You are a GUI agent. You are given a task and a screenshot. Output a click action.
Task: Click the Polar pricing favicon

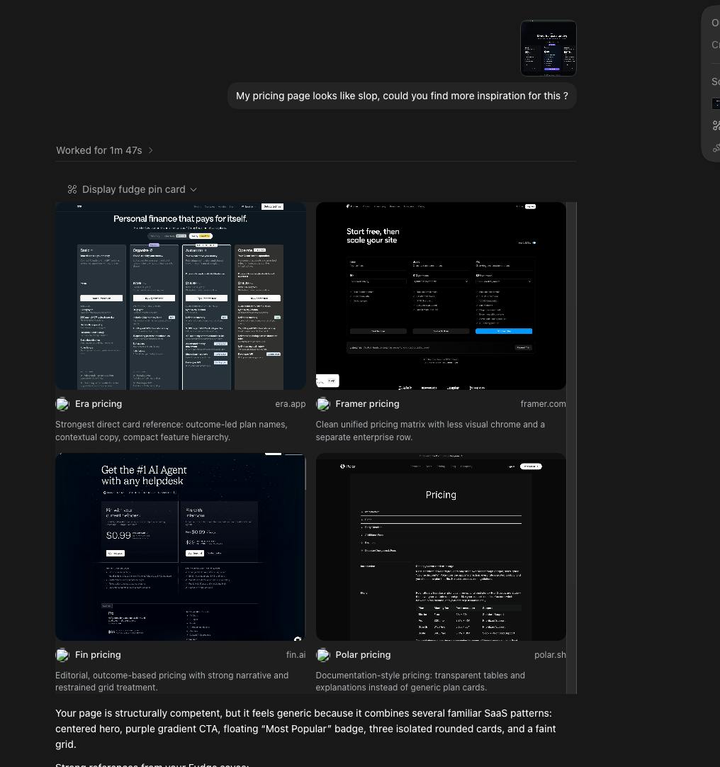pos(323,655)
